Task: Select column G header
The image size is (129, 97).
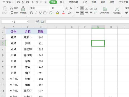Action: coord(98,27)
